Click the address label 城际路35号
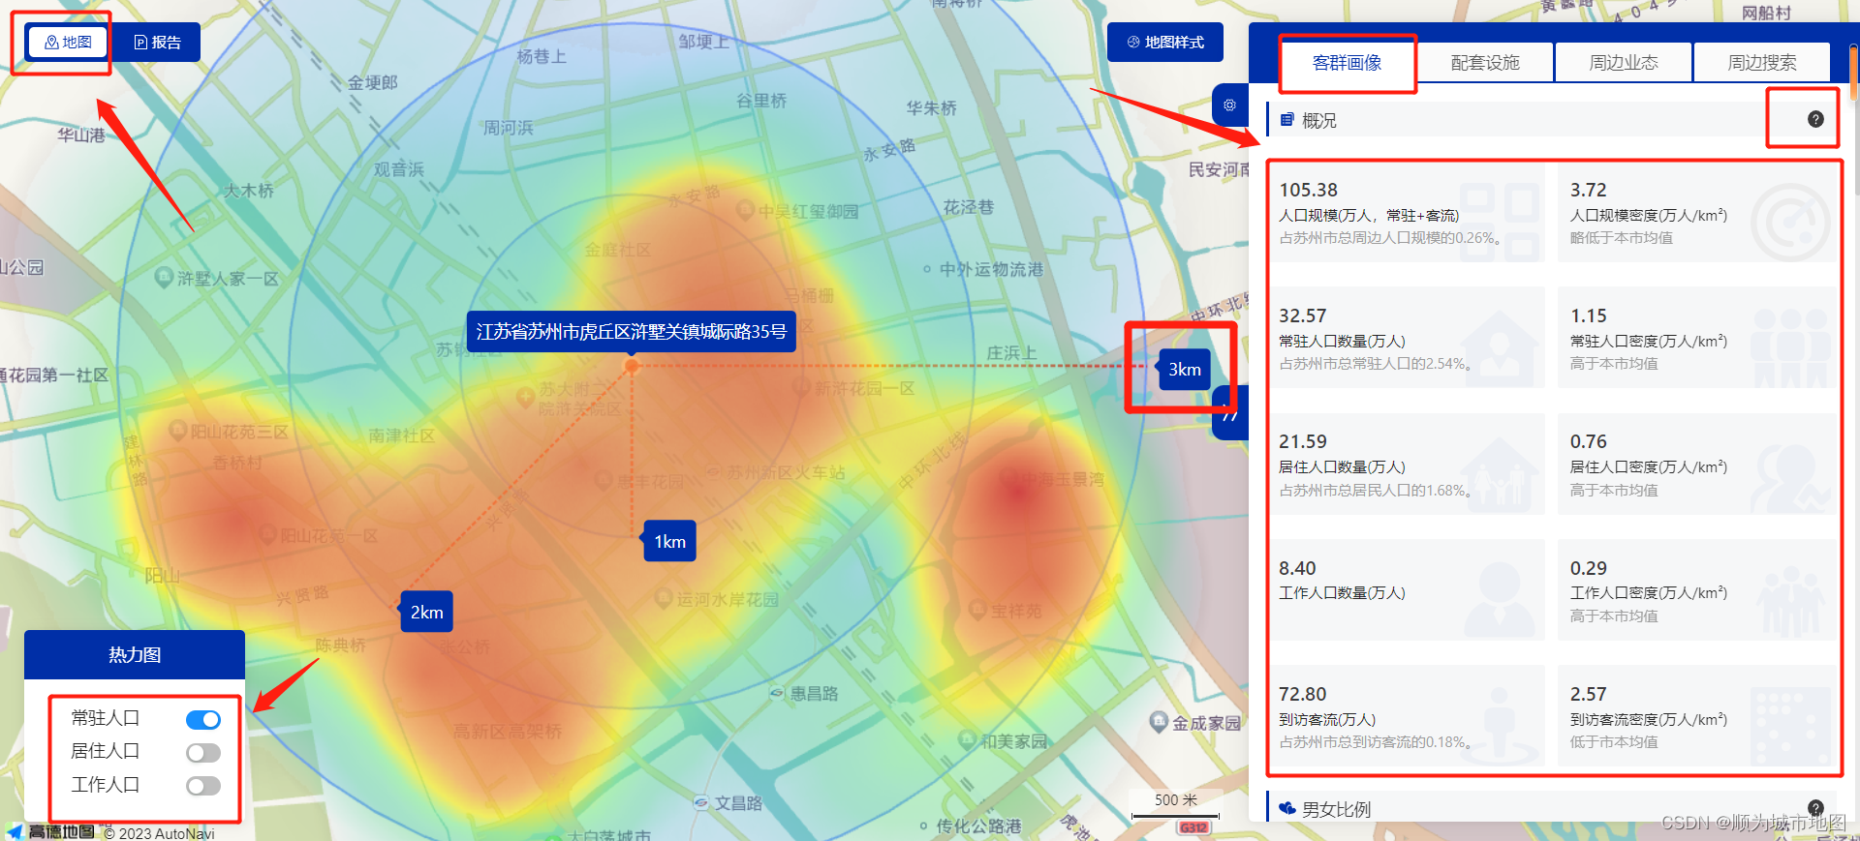The image size is (1860, 841). [x=631, y=331]
